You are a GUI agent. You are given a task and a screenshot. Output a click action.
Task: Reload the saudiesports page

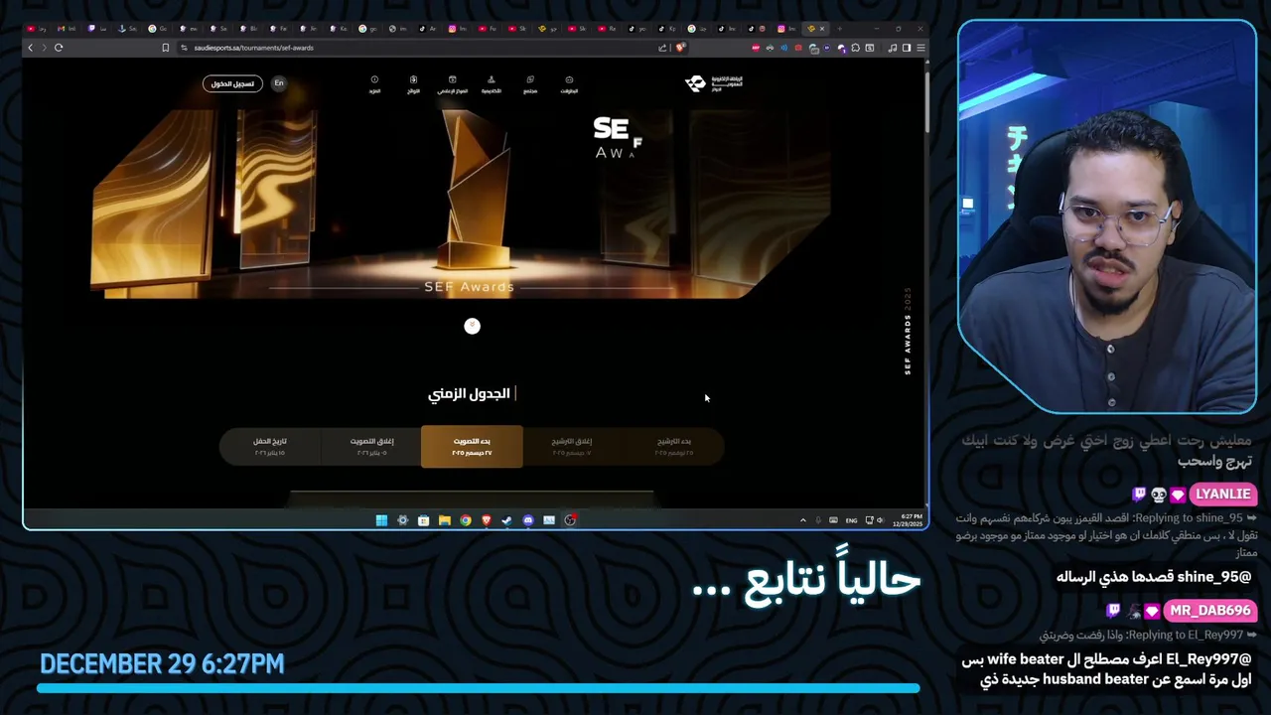click(59, 48)
